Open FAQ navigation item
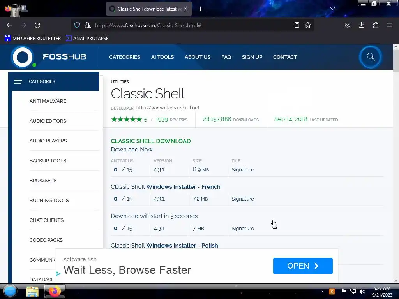Viewport: 399px width, 299px height. click(x=226, y=57)
